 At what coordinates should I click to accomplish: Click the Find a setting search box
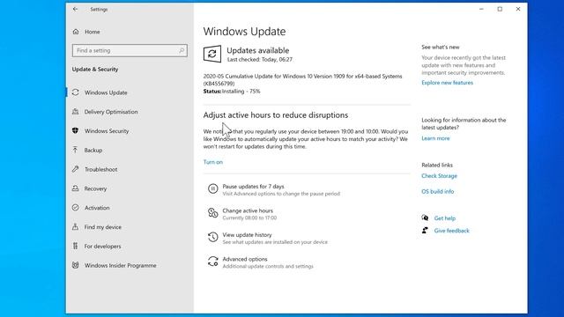[130, 51]
